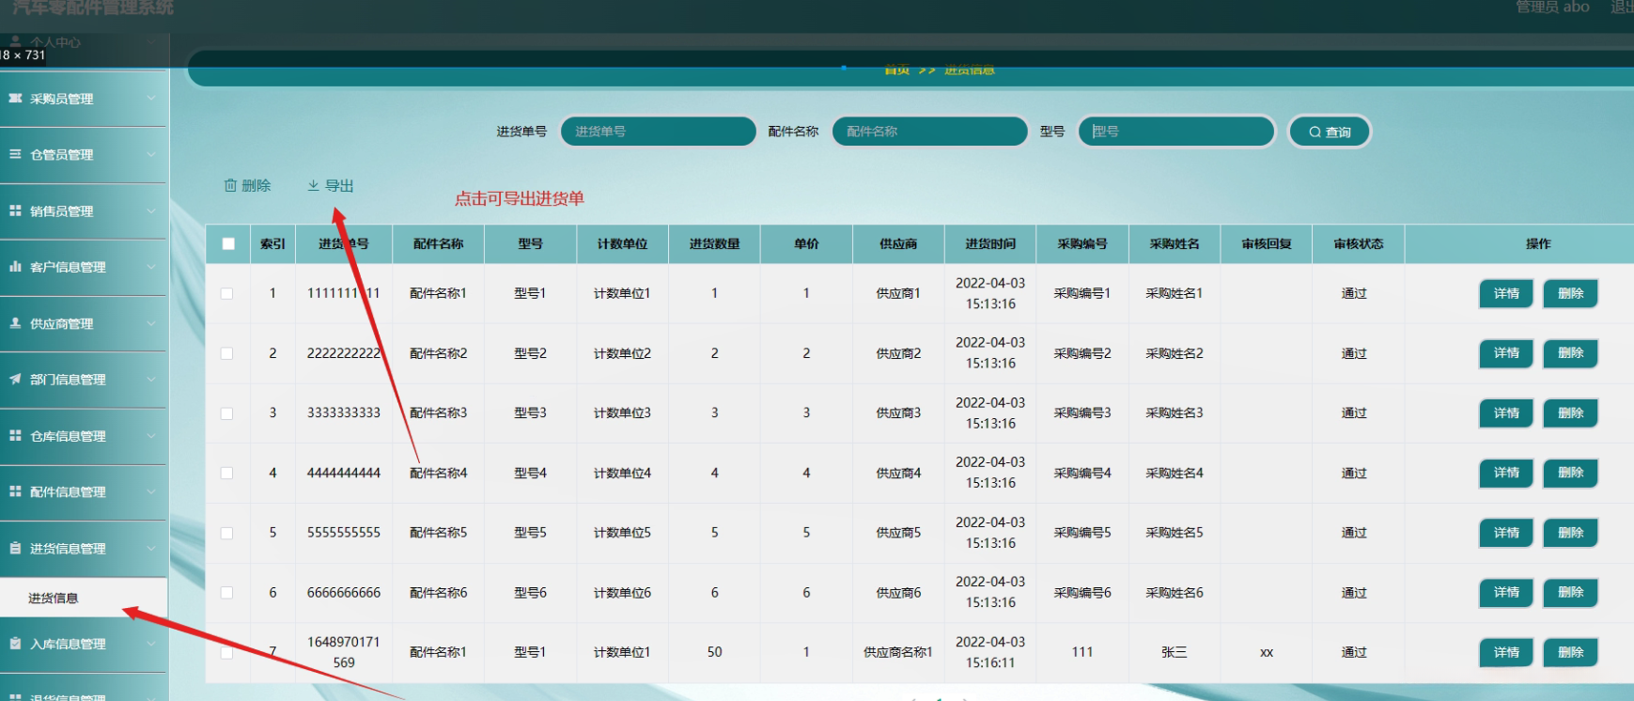This screenshot has width=1634, height=701.
Task: Click the 销售员管理 grid icon
Action: [15, 210]
